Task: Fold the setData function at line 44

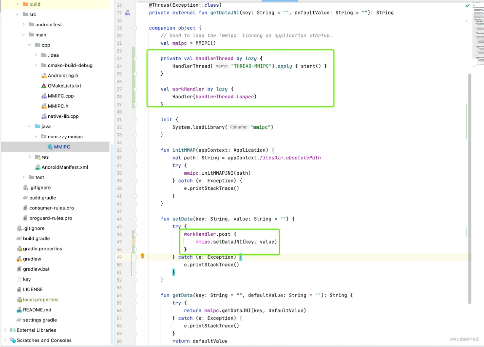Action: pyautogui.click(x=135, y=219)
